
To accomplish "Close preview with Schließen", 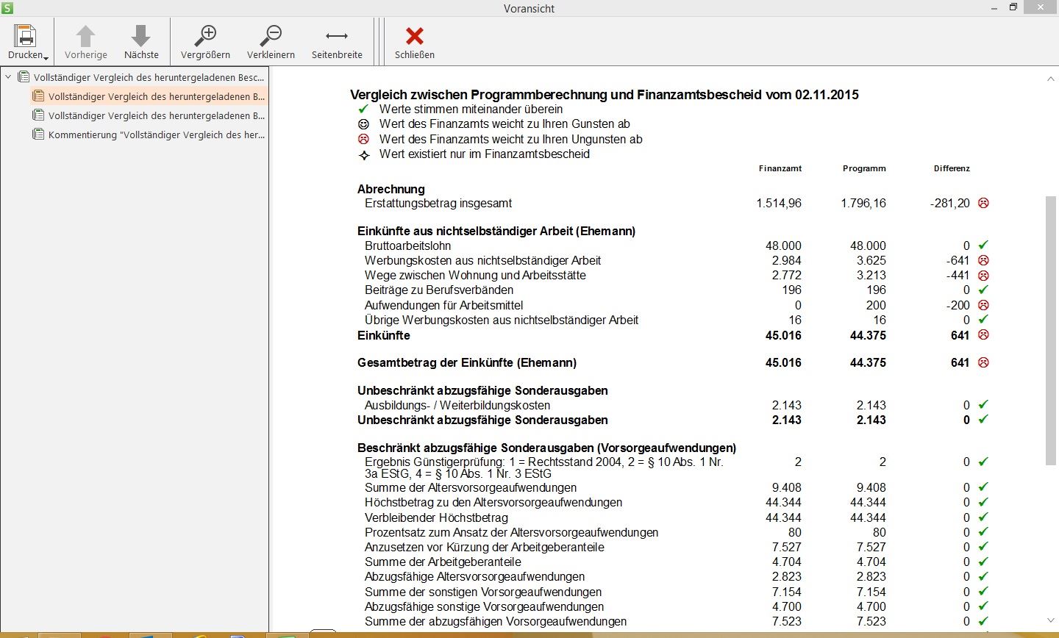I will click(415, 42).
